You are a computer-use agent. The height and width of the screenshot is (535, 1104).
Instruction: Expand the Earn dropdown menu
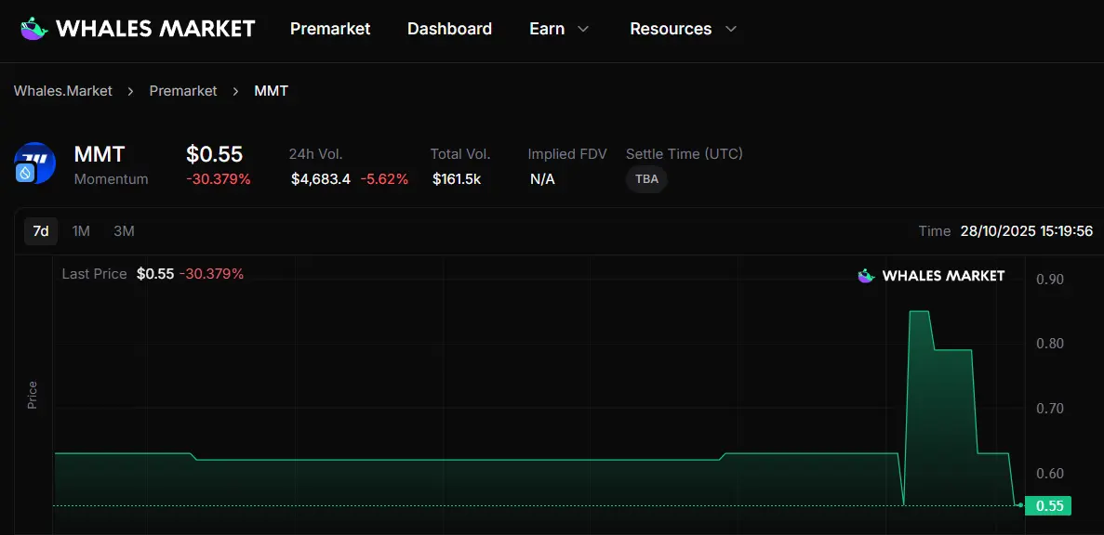[559, 29]
